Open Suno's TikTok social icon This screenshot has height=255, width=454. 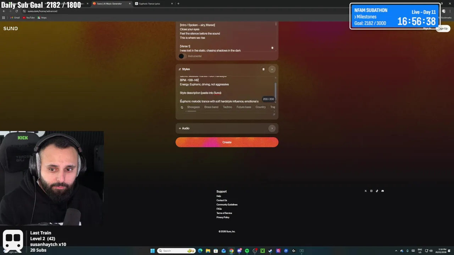(x=377, y=191)
